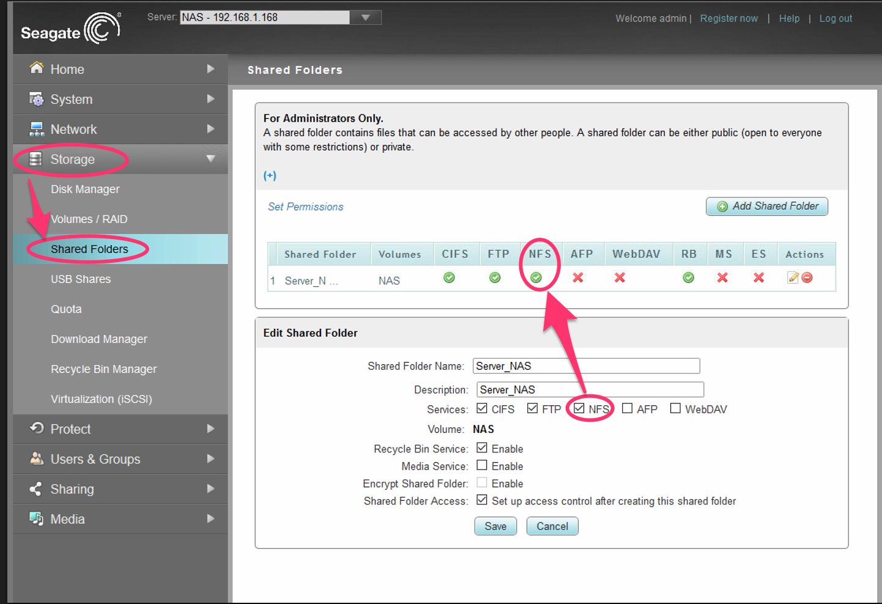This screenshot has height=604, width=882.
Task: Open Disk Manager under Storage
Action: tap(85, 190)
